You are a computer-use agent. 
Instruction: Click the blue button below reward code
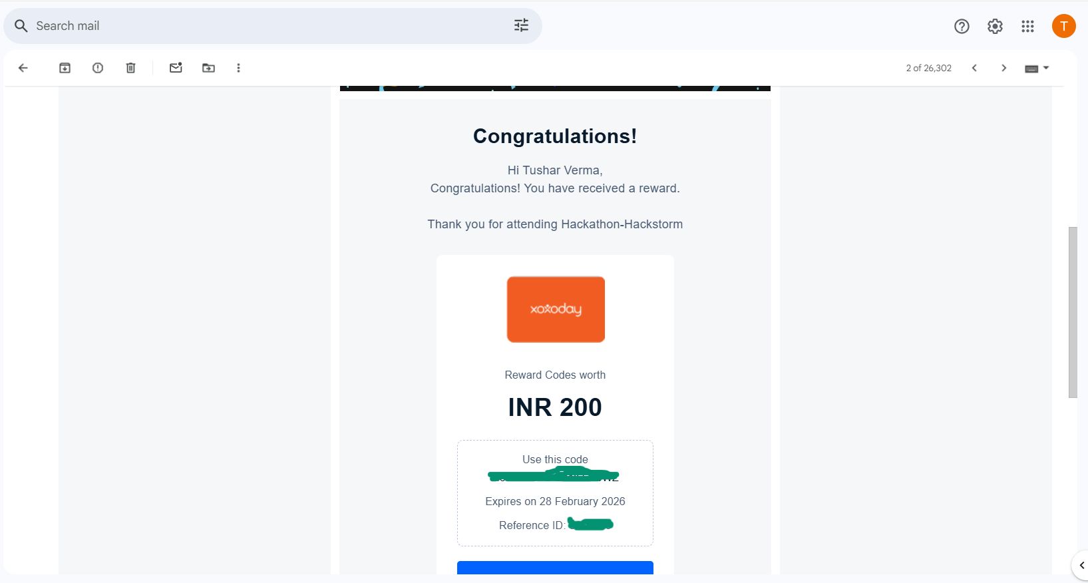[555, 567]
